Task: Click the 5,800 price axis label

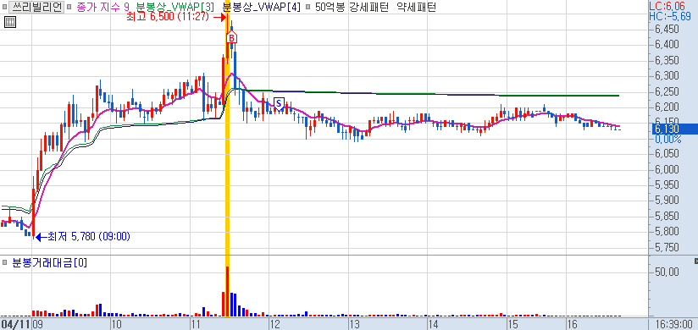Action: click(x=667, y=232)
